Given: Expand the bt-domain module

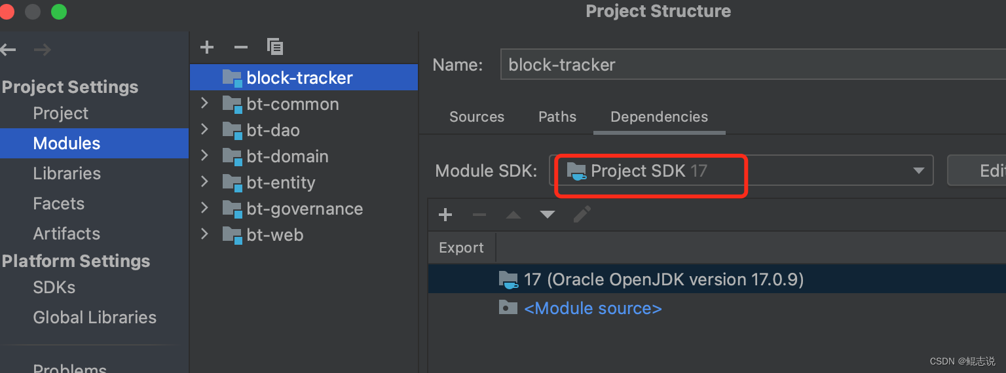Looking at the screenshot, I should point(204,156).
